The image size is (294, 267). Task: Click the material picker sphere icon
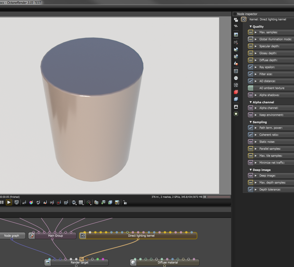38,202
